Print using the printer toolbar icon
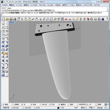 click(15, 19)
